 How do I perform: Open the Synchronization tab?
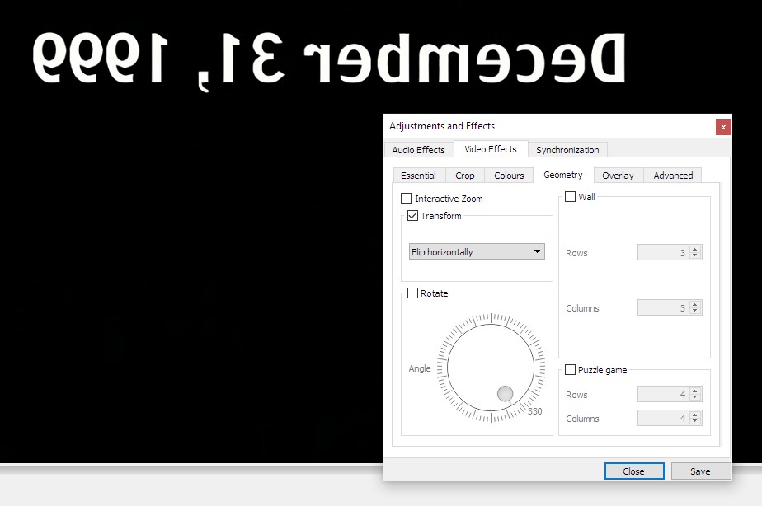pyautogui.click(x=567, y=150)
